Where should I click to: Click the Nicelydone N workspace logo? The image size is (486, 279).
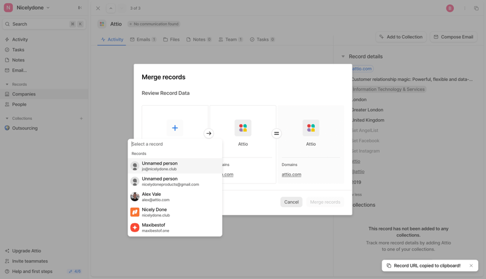[9, 8]
